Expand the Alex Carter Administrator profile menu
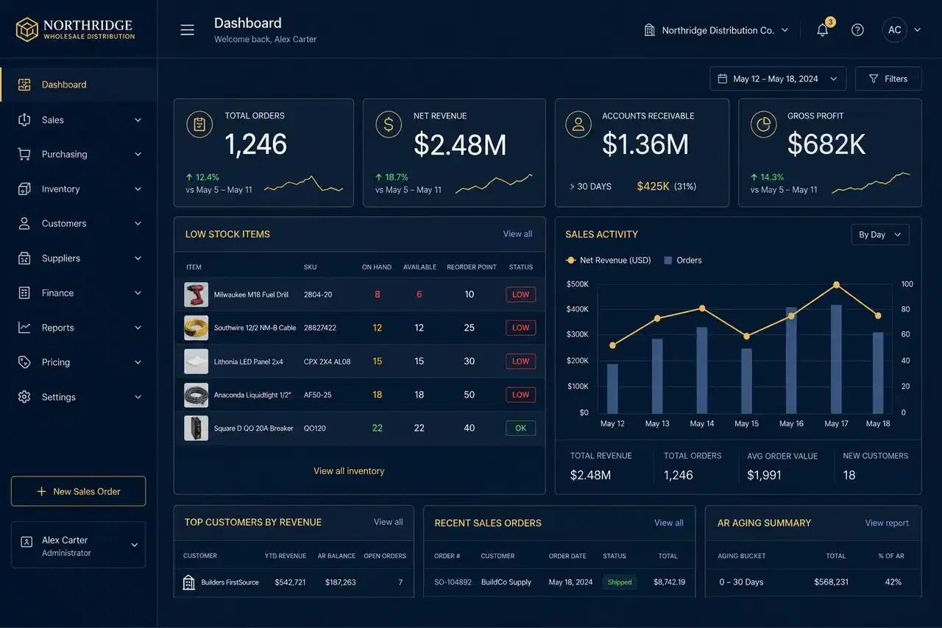Image resolution: width=942 pixels, height=628 pixels. pyautogui.click(x=78, y=545)
